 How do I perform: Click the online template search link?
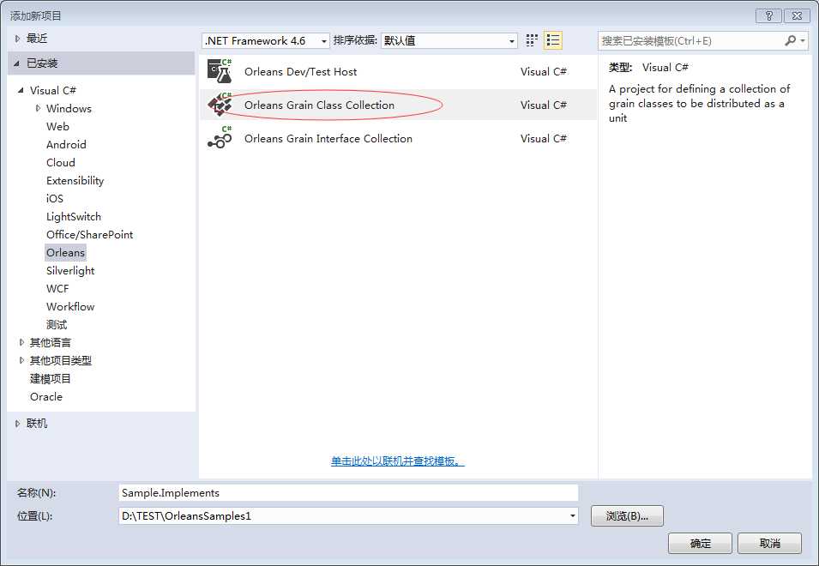(x=397, y=461)
